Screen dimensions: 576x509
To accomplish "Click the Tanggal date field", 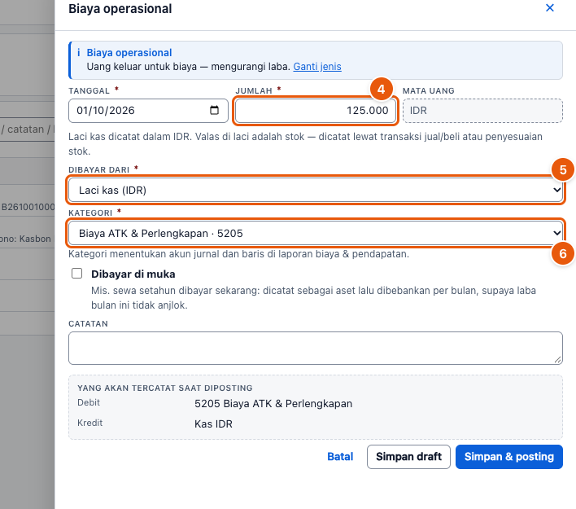I will pos(148,110).
